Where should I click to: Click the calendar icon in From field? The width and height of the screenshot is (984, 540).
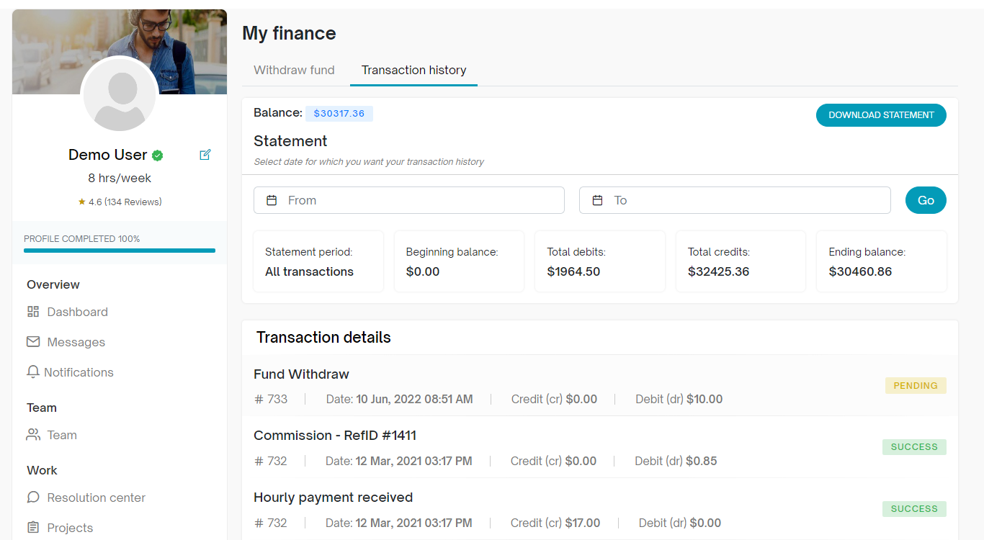[x=272, y=200]
